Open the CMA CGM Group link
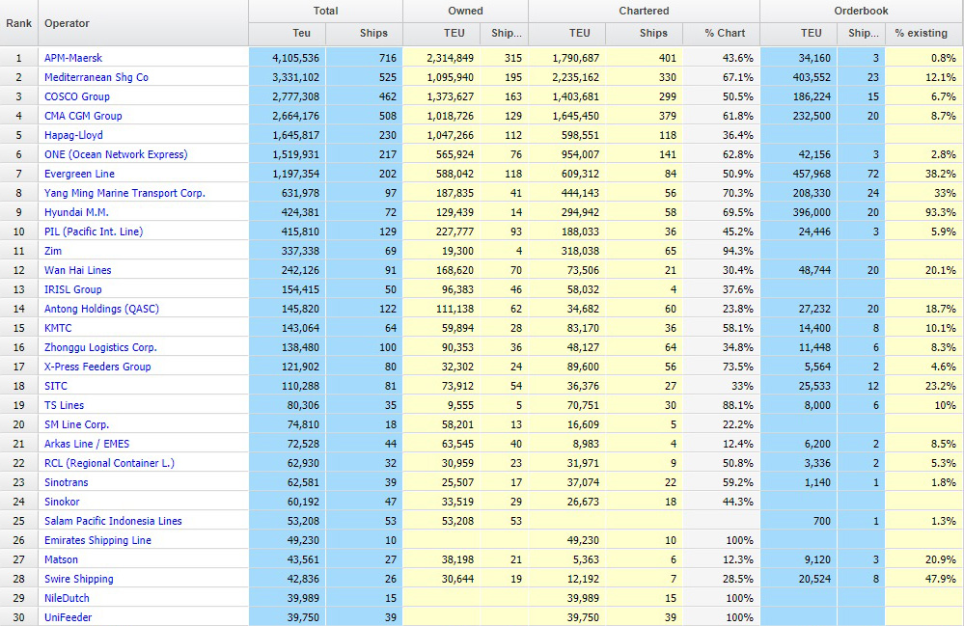 pos(83,116)
